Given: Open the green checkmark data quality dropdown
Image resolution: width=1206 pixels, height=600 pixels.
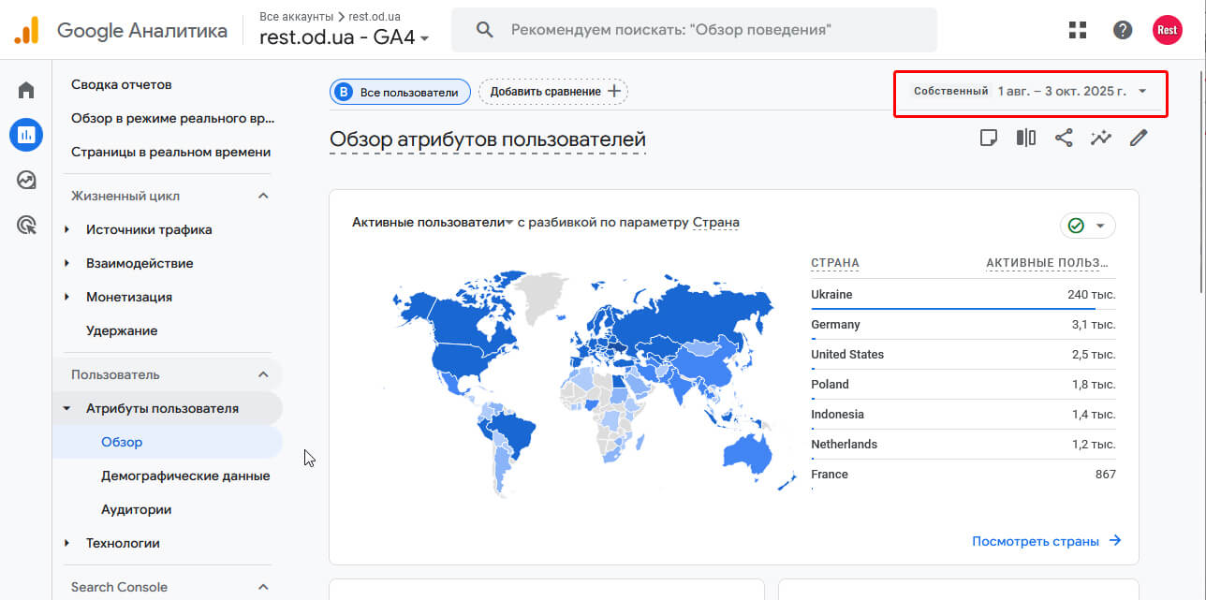Looking at the screenshot, I should 1087,226.
